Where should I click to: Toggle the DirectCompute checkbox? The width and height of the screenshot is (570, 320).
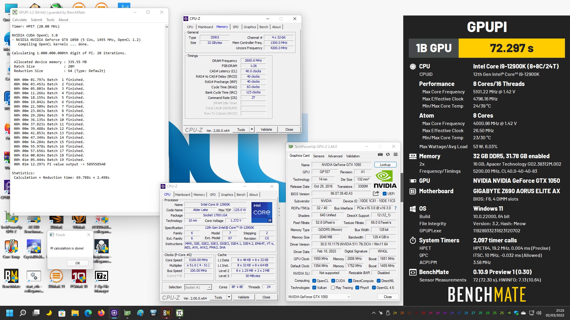[x=350, y=281]
